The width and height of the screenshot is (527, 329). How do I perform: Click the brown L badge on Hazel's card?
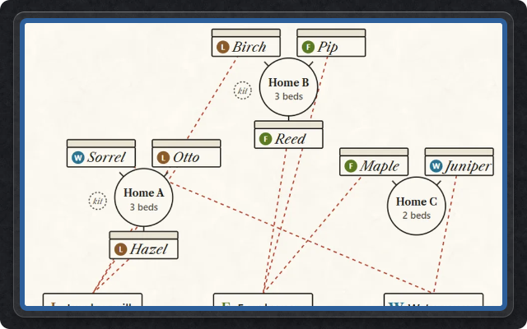[120, 249]
